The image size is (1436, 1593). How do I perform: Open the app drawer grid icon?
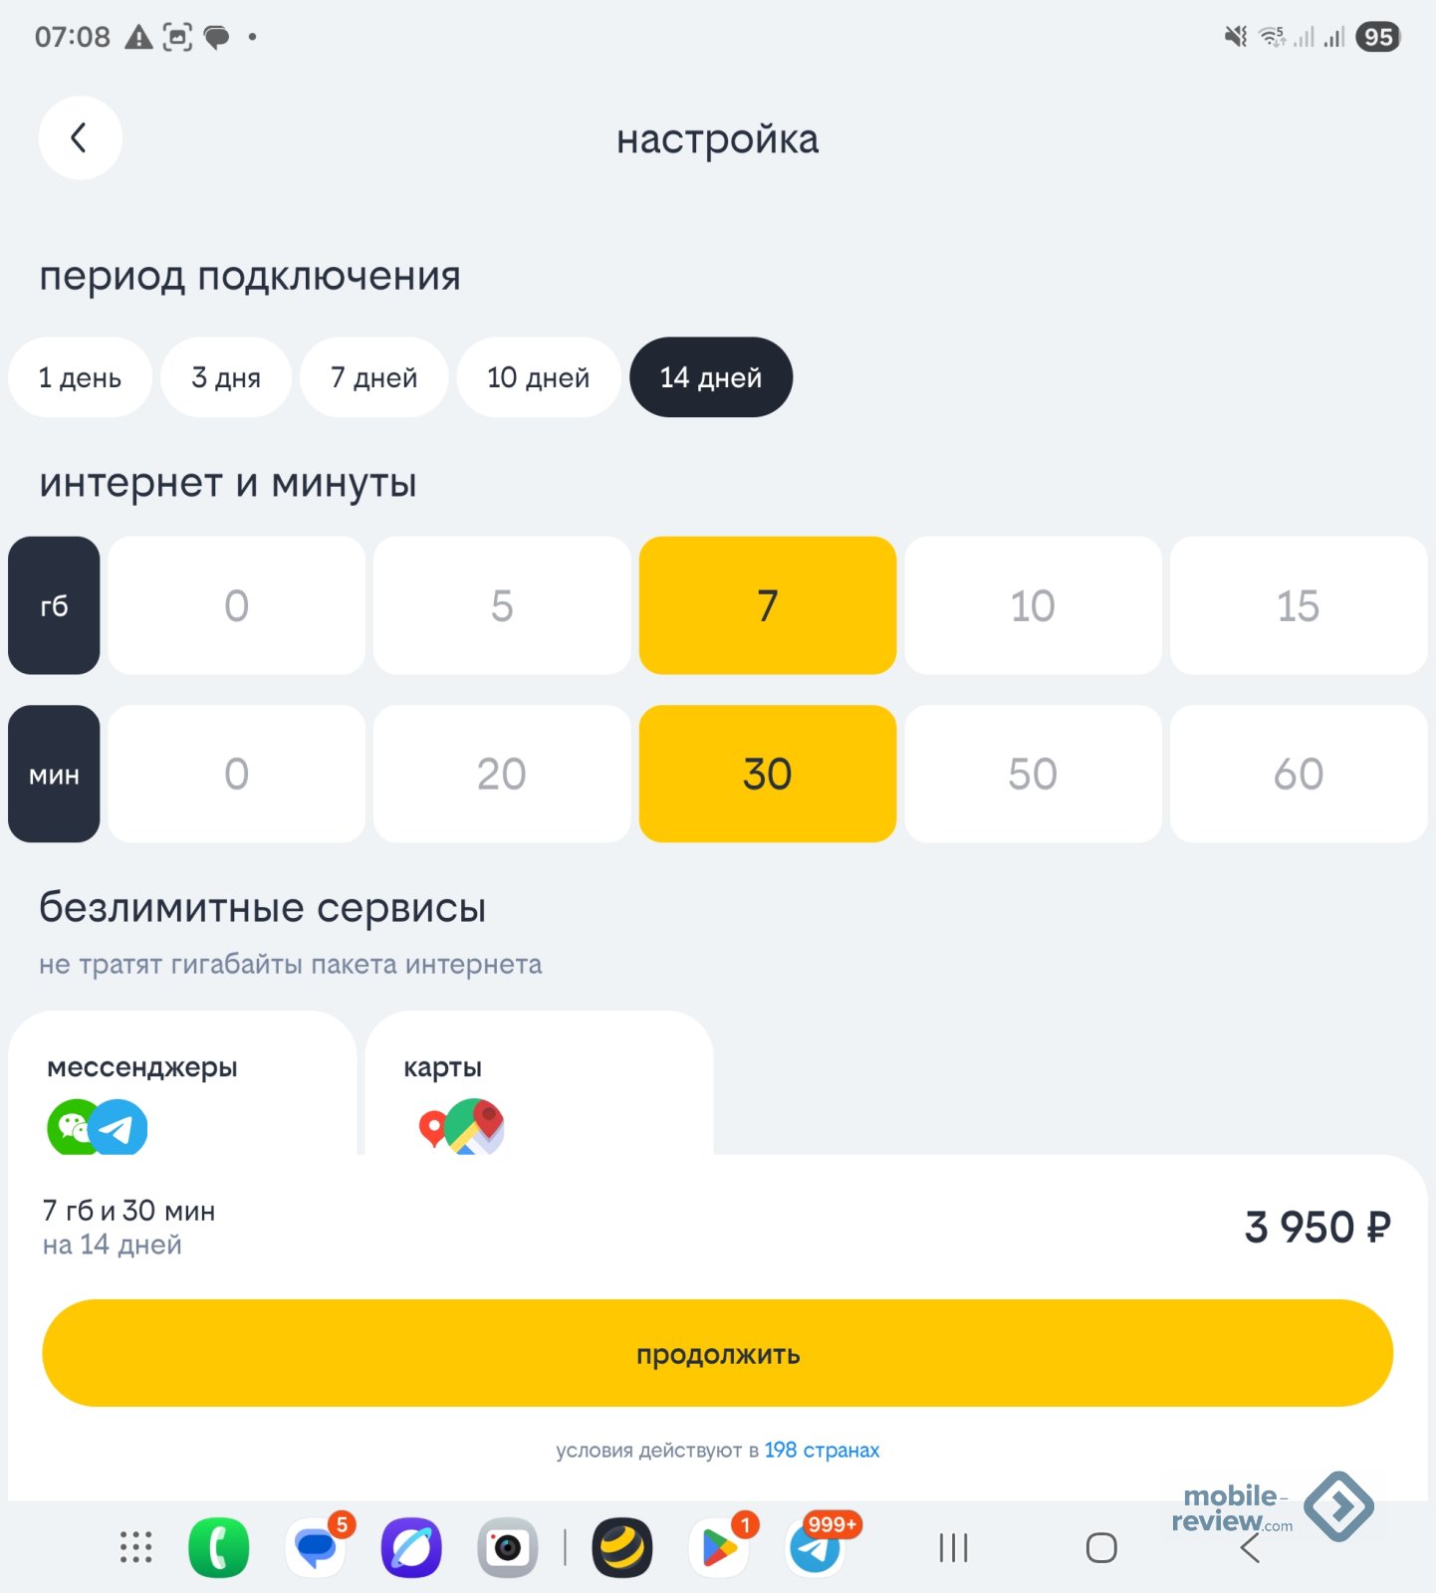coord(136,1547)
